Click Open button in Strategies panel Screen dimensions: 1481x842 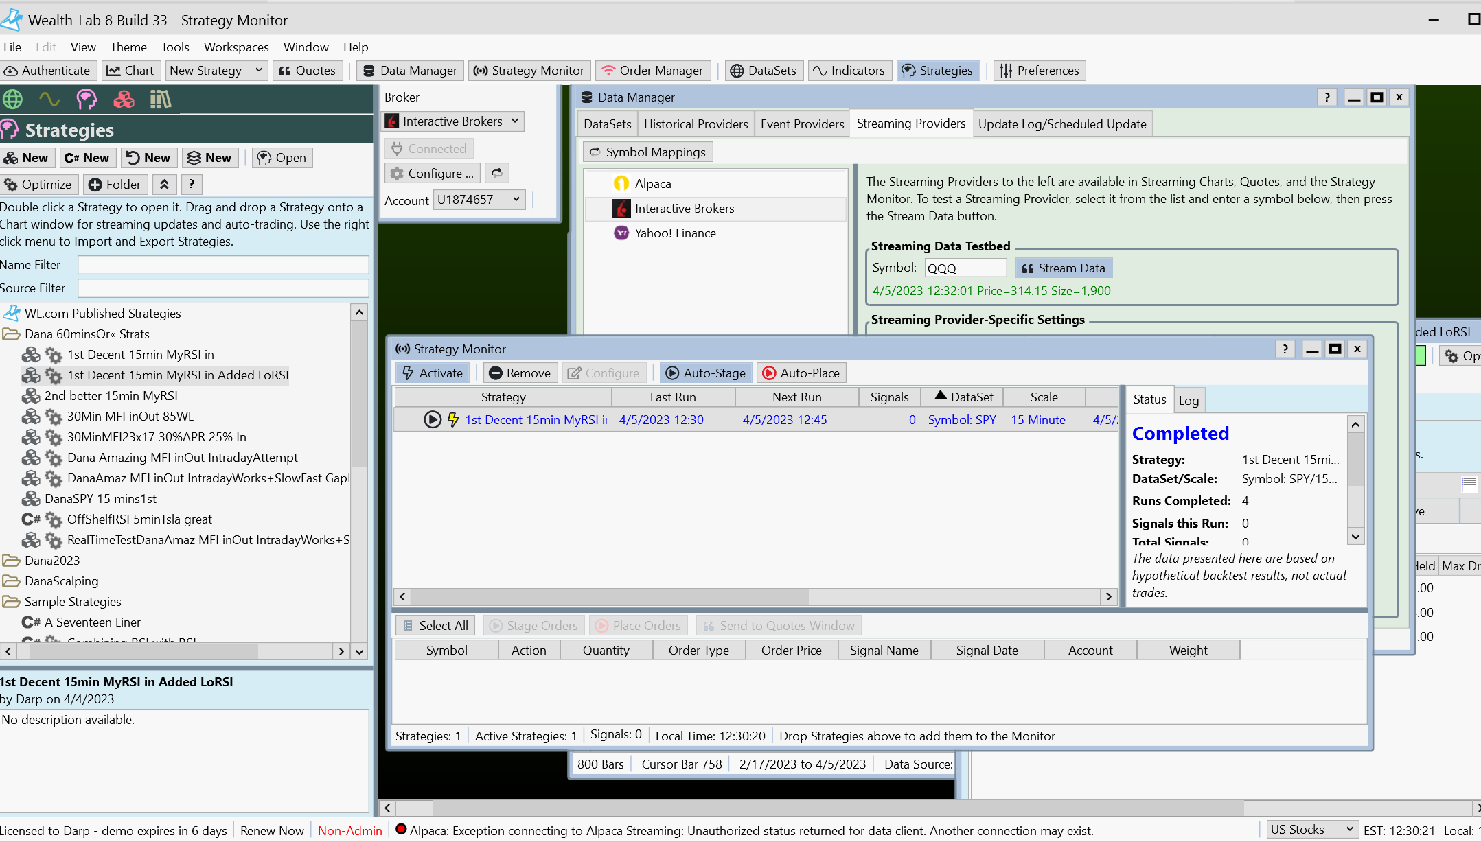click(x=282, y=158)
